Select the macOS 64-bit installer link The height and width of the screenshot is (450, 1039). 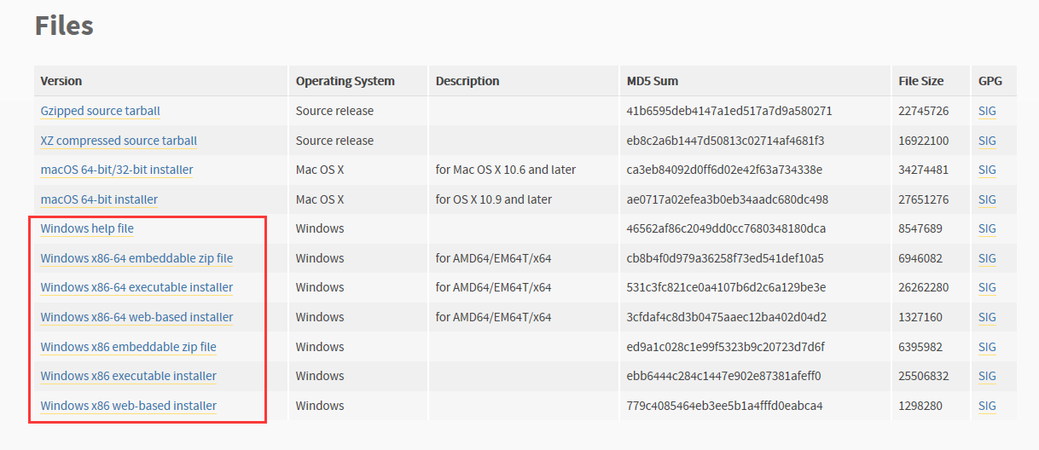99,199
